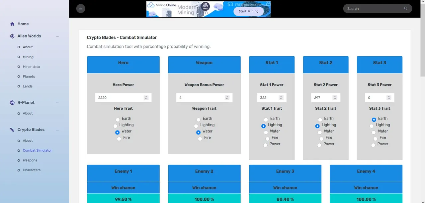This screenshot has width=425, height=203.
Task: Click the bullet icon next to Planets
Action: 19,76
